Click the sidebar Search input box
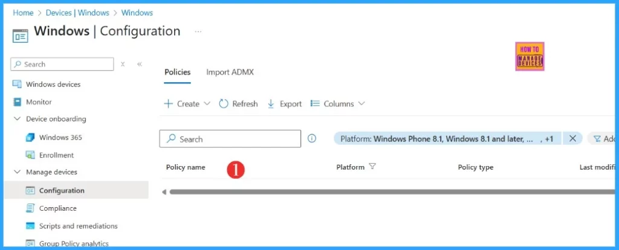 tap(62, 64)
